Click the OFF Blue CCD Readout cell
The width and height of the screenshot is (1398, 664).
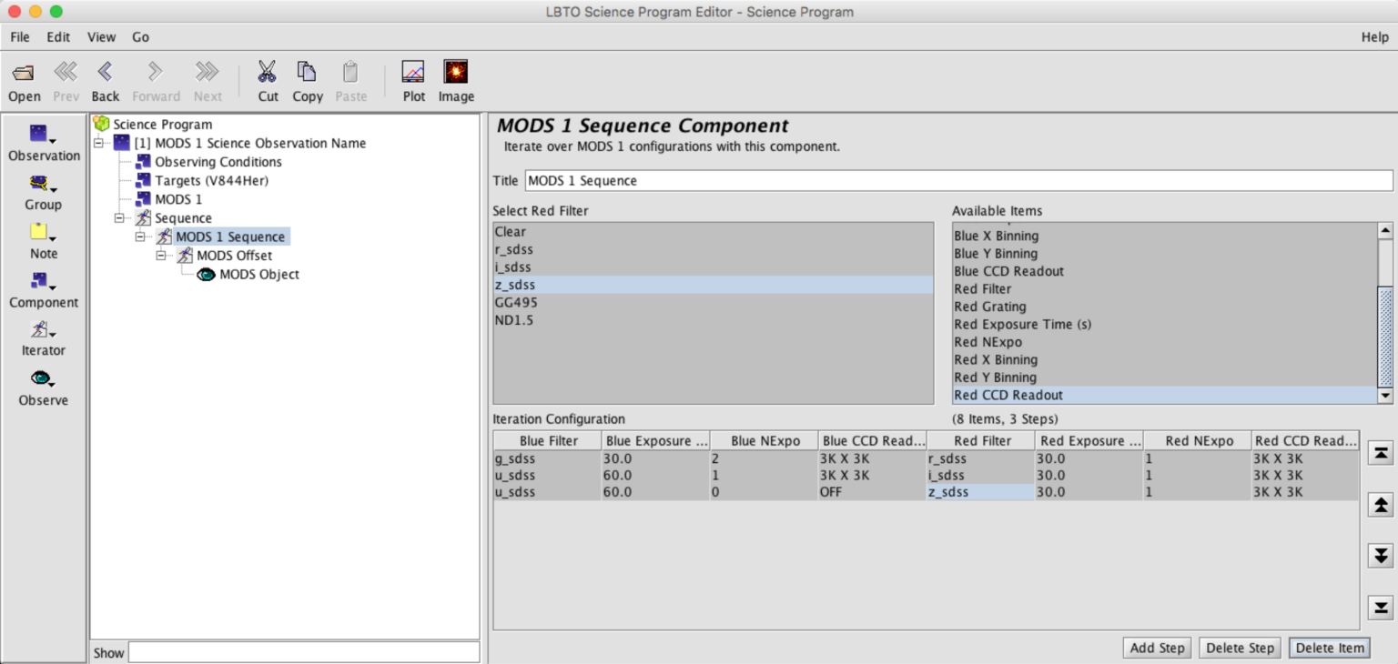[x=872, y=492]
